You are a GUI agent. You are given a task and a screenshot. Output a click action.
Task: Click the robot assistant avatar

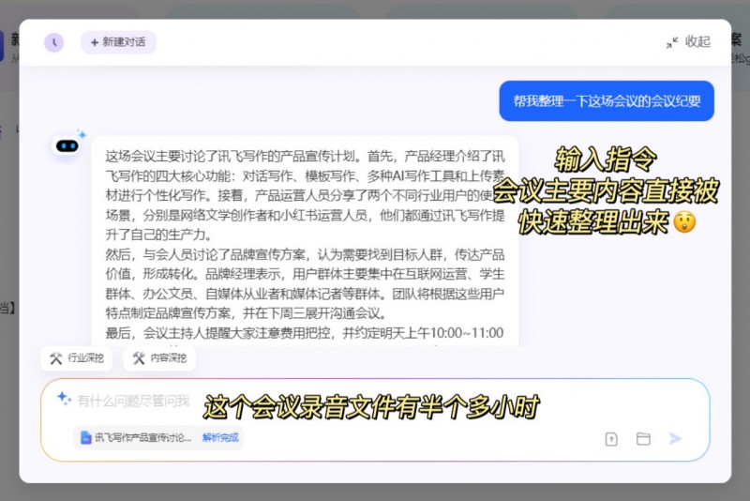pyautogui.click(x=67, y=145)
